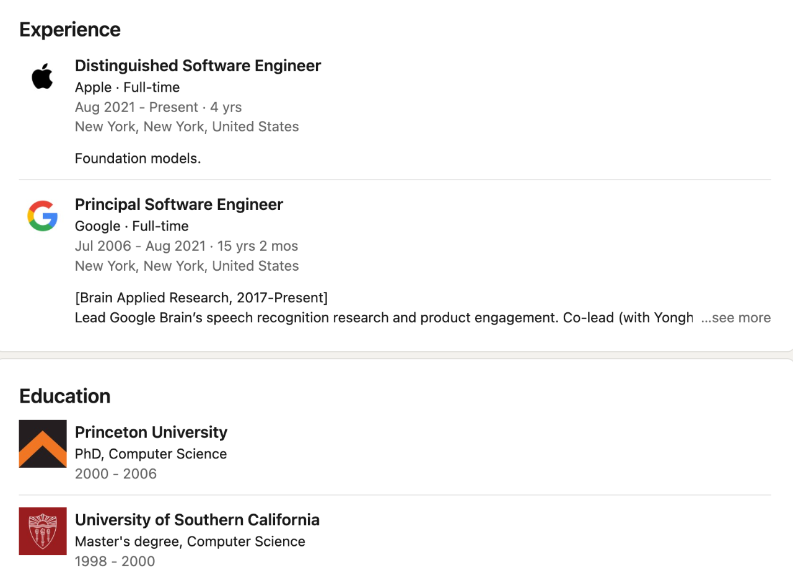The width and height of the screenshot is (793, 578).
Task: Expand the Google description with see more
Action: click(x=736, y=318)
